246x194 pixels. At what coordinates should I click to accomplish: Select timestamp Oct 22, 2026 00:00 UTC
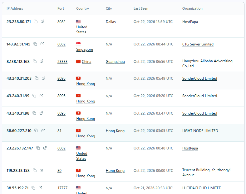[x=153, y=171]
